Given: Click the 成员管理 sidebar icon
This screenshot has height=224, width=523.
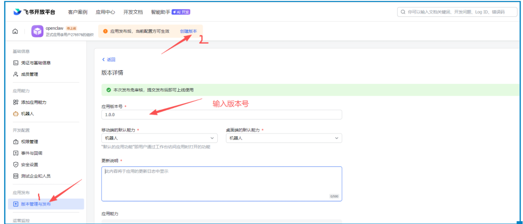Looking at the screenshot, I should click(x=16, y=74).
